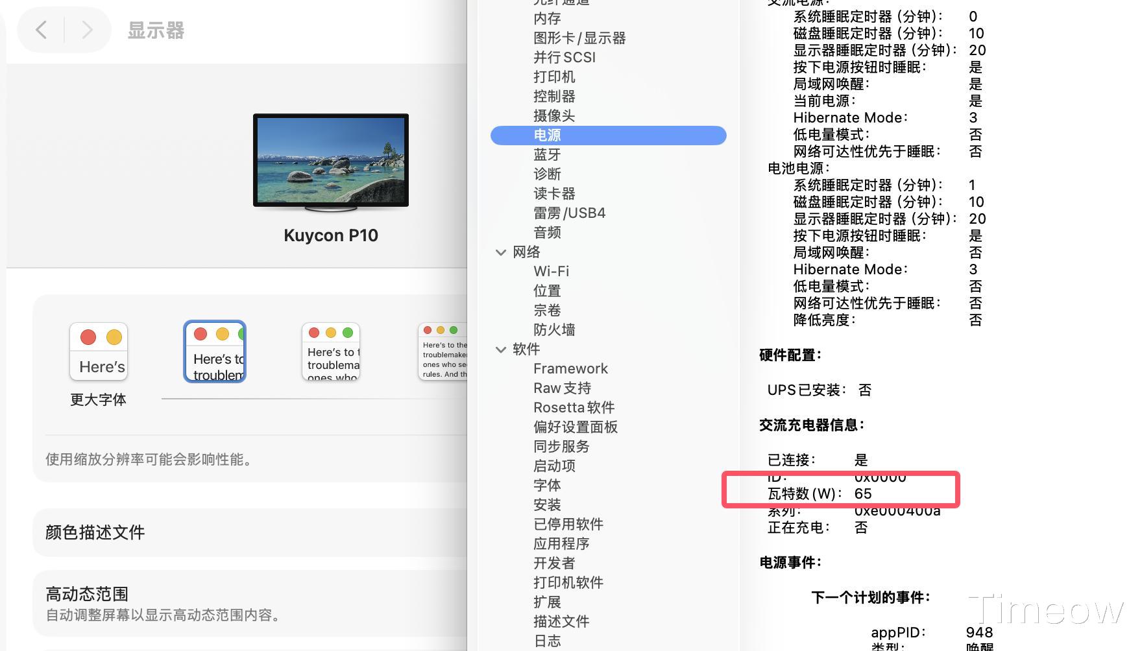Open 描述文件 in the sidebar
The height and width of the screenshot is (651, 1142).
pos(561,622)
